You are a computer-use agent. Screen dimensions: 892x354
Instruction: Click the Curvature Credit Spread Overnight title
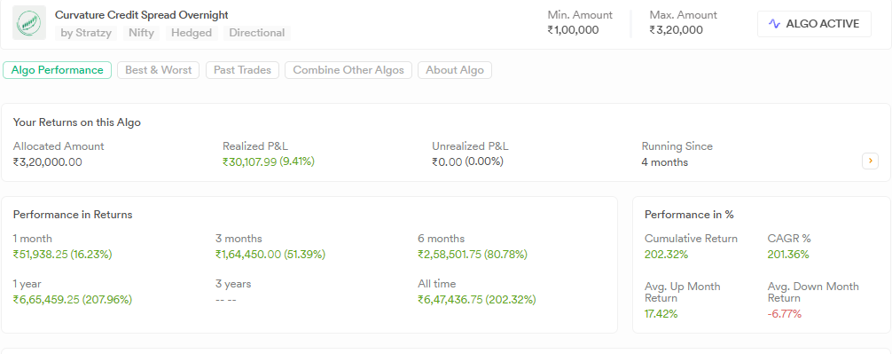click(x=142, y=15)
